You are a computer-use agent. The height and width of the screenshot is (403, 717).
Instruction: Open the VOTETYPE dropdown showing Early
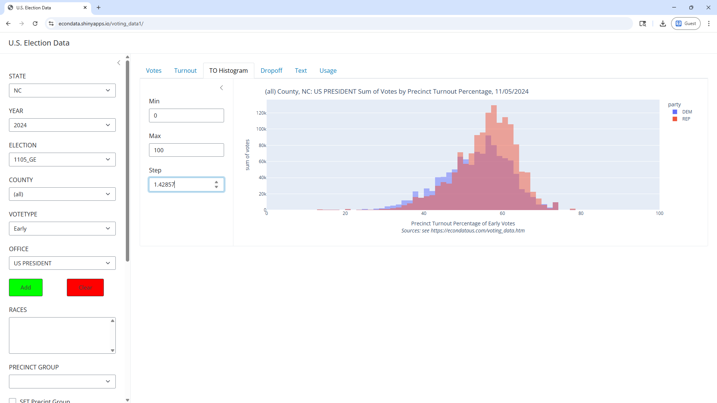62,229
